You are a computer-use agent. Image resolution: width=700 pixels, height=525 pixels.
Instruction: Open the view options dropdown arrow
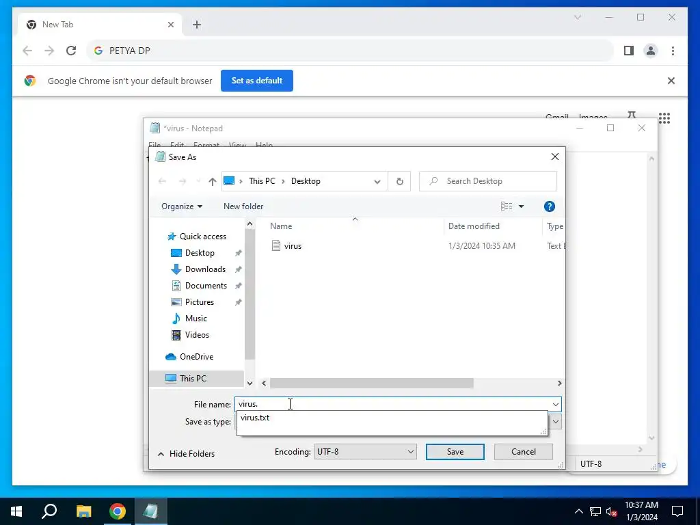point(521,206)
